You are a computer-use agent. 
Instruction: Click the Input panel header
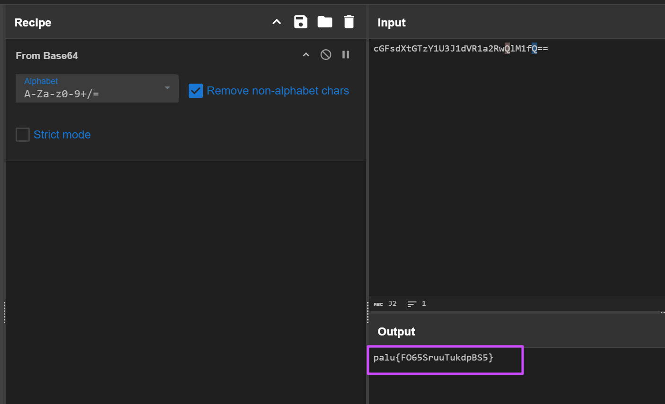[x=392, y=23]
